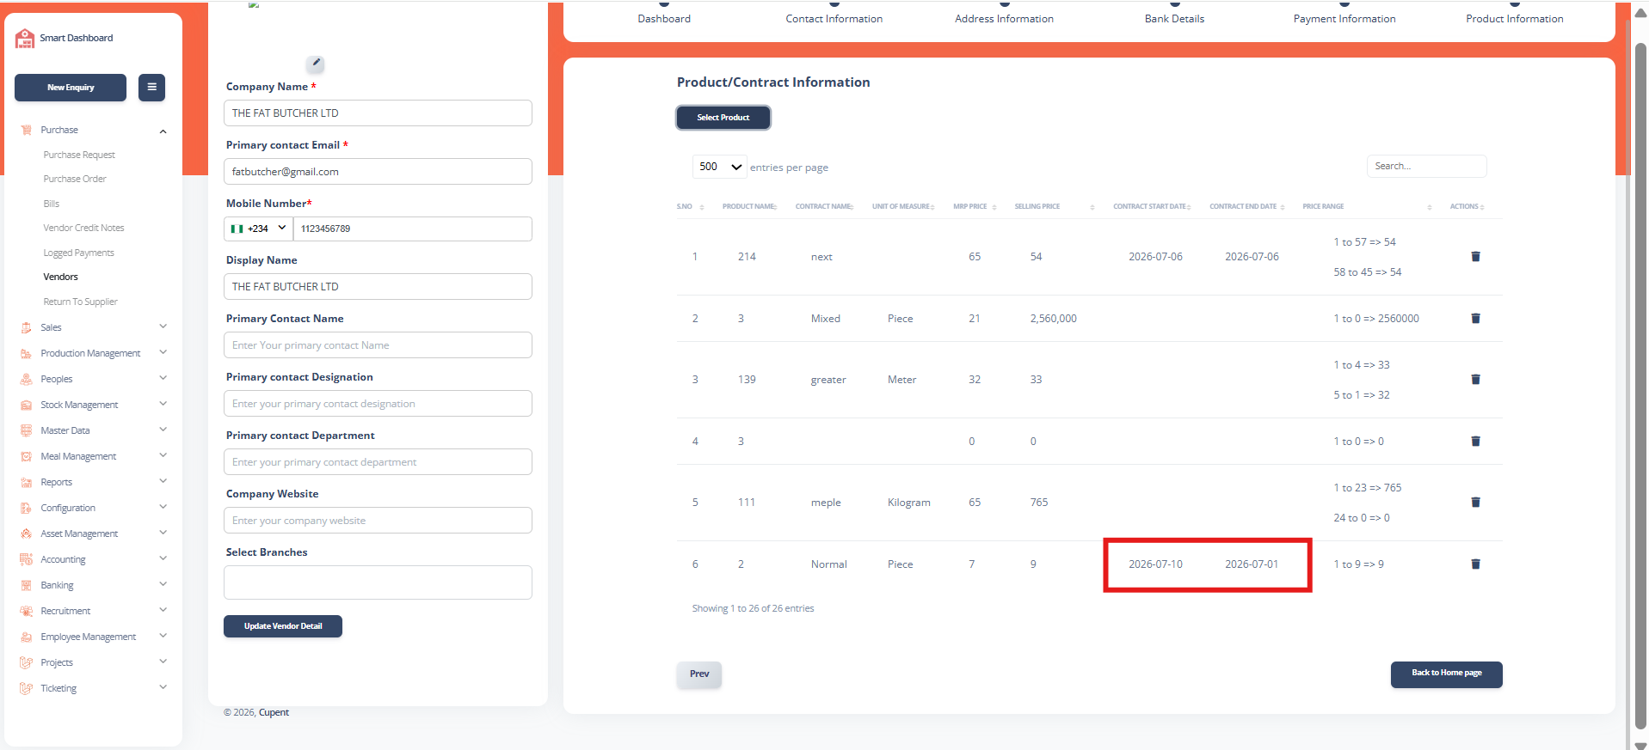Click the Asset Management icon

[x=26, y=534]
